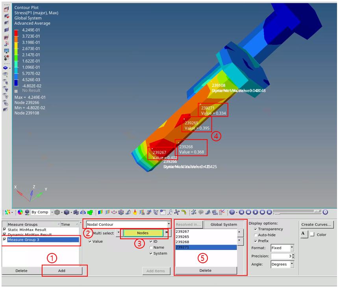The image size is (339, 288).
Task: Click the yellow Nodes selector button
Action: (143, 233)
